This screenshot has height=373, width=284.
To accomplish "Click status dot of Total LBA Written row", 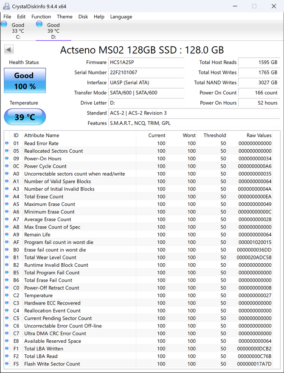I will pos(7,348).
